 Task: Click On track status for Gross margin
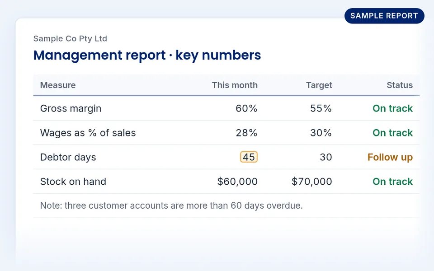coord(392,108)
